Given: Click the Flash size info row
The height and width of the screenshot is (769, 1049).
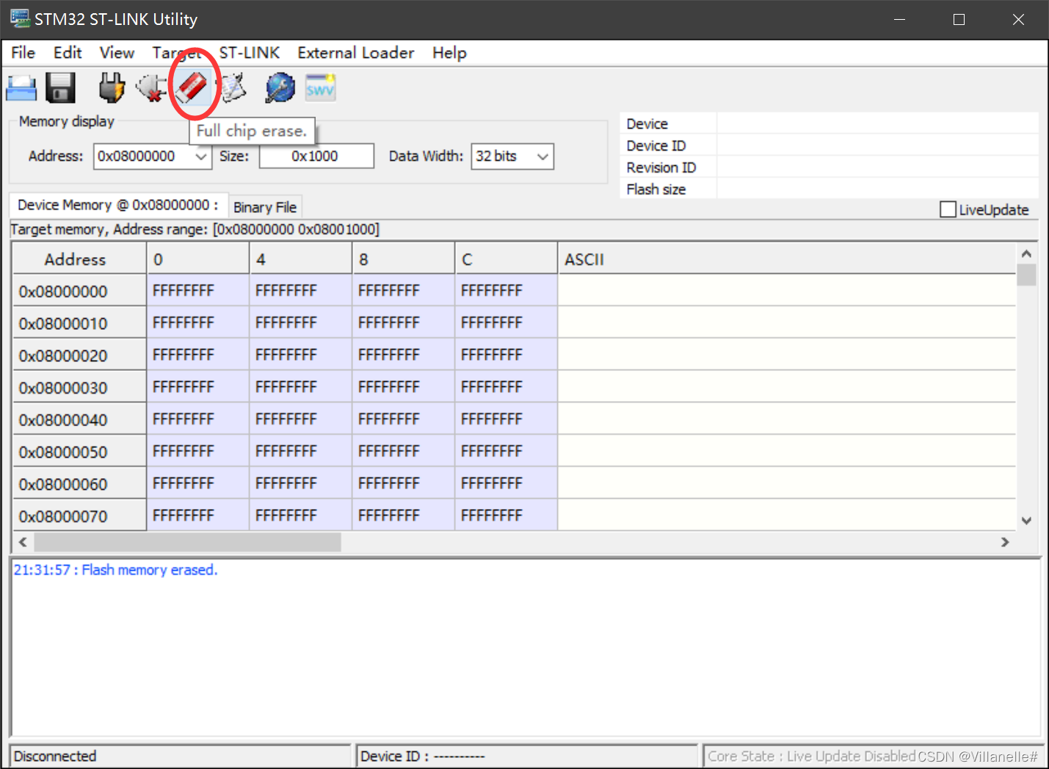Looking at the screenshot, I should 830,189.
